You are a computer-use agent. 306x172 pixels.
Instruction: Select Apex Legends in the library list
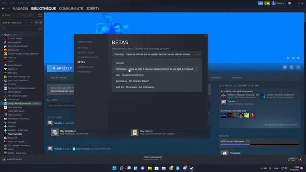coord(14,43)
